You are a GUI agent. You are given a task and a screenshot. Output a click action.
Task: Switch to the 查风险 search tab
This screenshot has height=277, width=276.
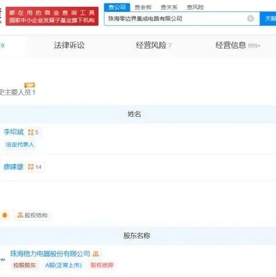[x=195, y=7]
